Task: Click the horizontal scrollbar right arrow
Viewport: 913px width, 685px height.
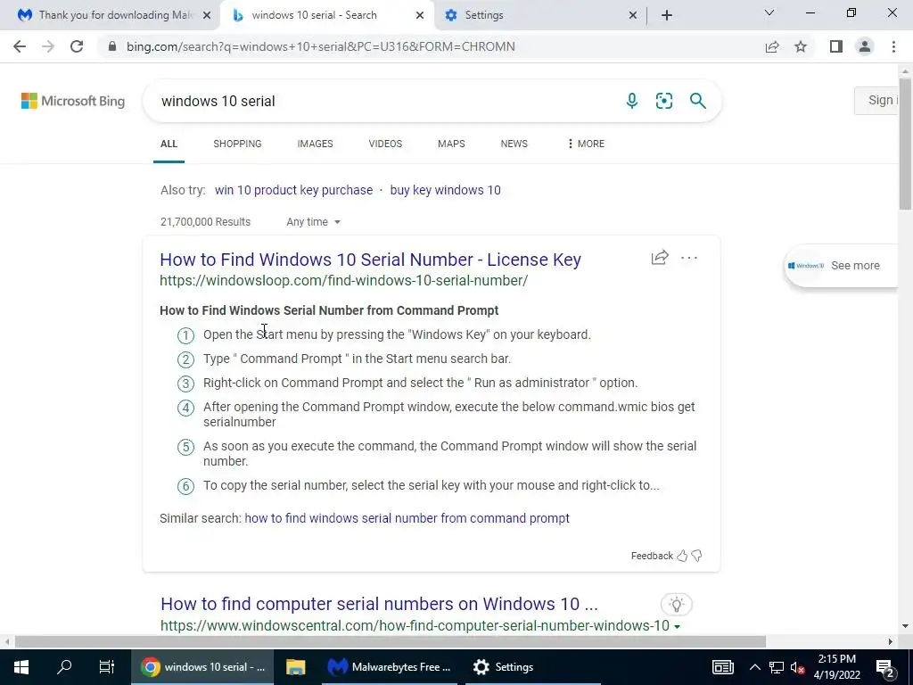Action: point(891,642)
